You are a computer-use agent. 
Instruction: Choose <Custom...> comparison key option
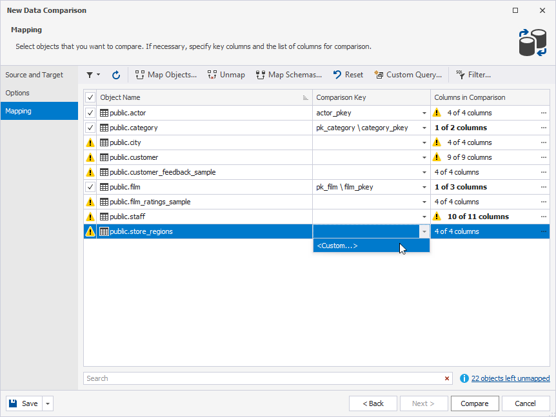tap(372, 246)
